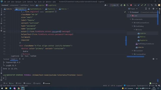161x90 pixels.
Task: Open the Run tool window
Action: pos(11,83)
